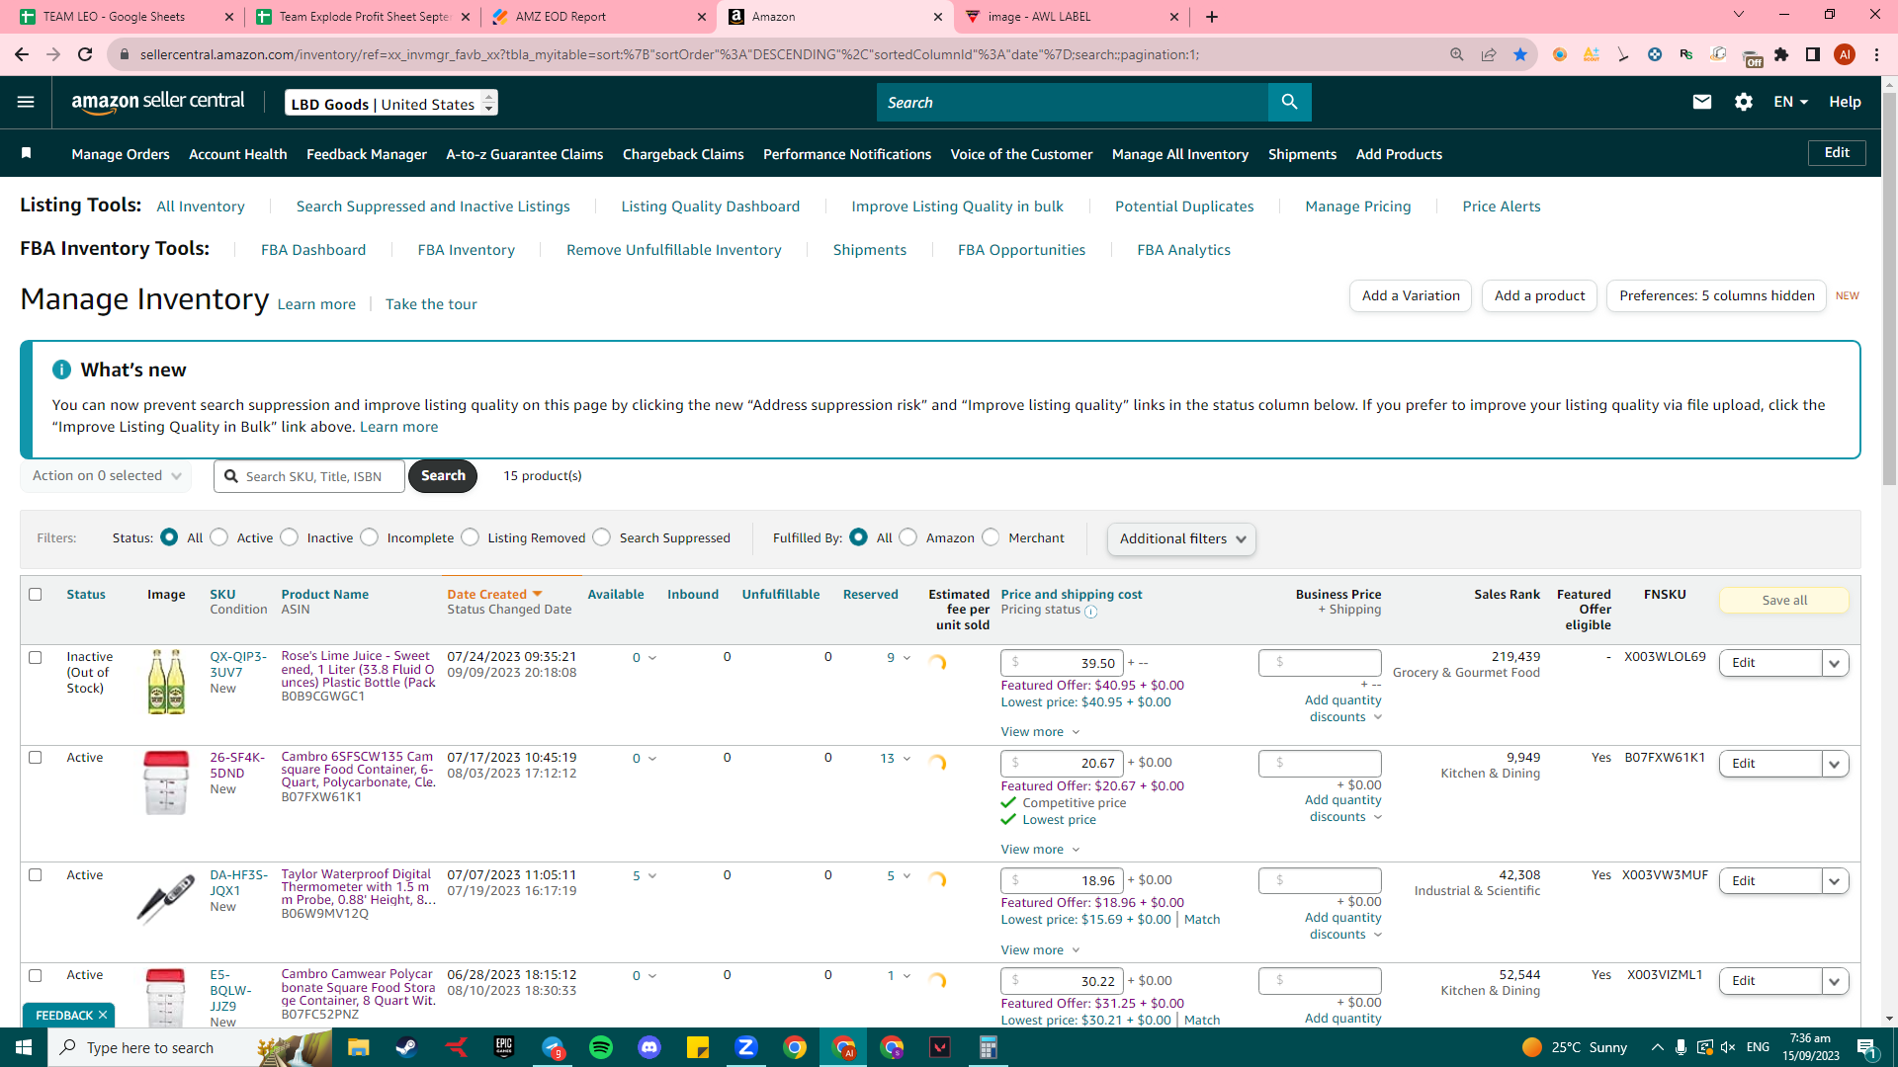Filter Fulfilled By Amazon radio button
This screenshot has width=1898, height=1067.
[x=908, y=537]
